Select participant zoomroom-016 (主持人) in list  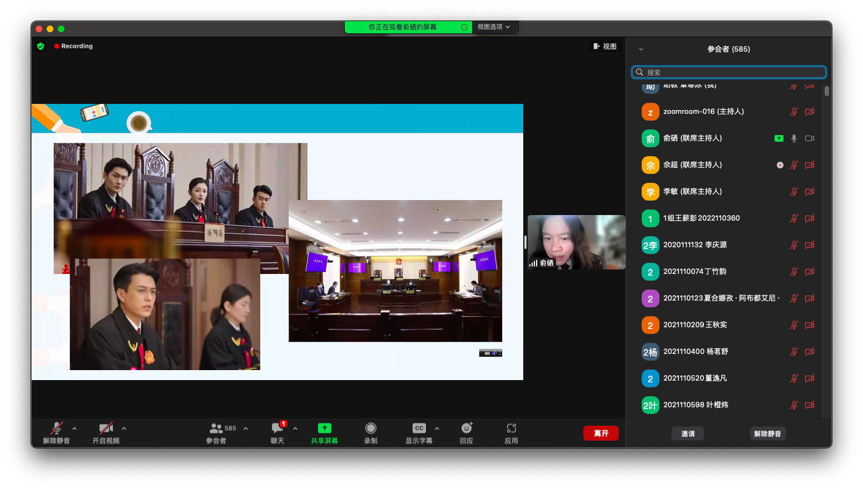pyautogui.click(x=703, y=112)
